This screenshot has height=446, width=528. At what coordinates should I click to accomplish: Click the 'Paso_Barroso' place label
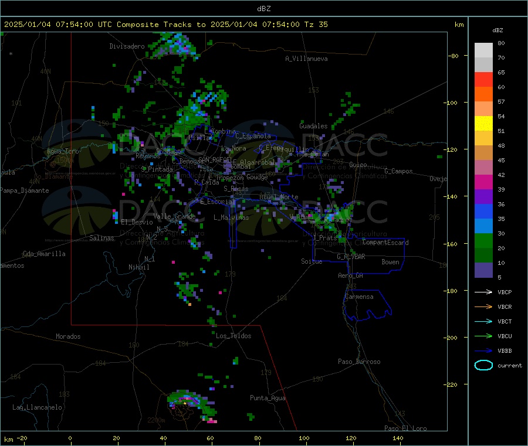359,362
